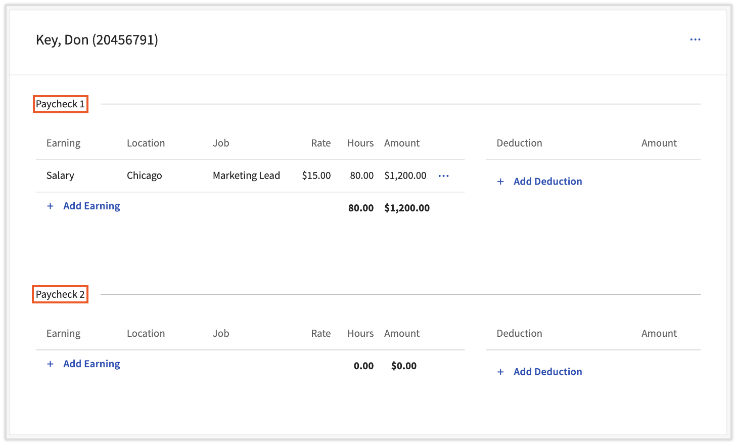Add a deduction to Paycheck 2
Screen dimensions: 736x444
[547, 372]
